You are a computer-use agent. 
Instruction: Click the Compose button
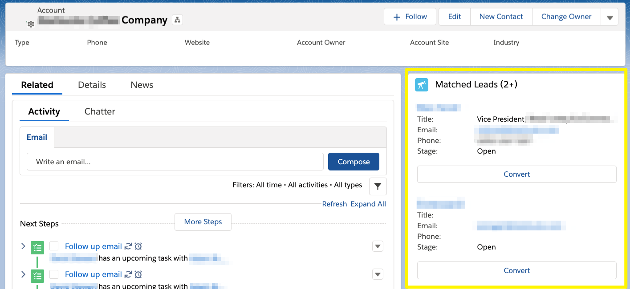click(x=354, y=162)
